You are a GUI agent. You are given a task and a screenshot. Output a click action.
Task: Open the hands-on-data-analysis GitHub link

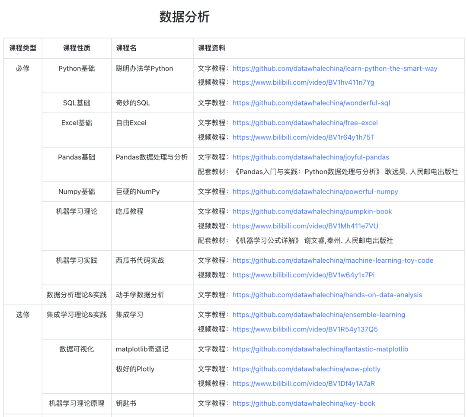(x=327, y=295)
